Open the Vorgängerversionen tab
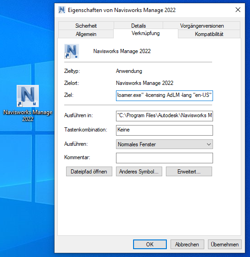The width and height of the screenshot is (250, 257). [202, 26]
